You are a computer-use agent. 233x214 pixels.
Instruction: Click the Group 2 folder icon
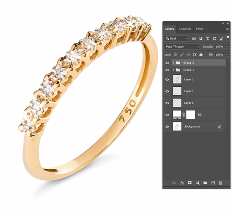point(178,63)
